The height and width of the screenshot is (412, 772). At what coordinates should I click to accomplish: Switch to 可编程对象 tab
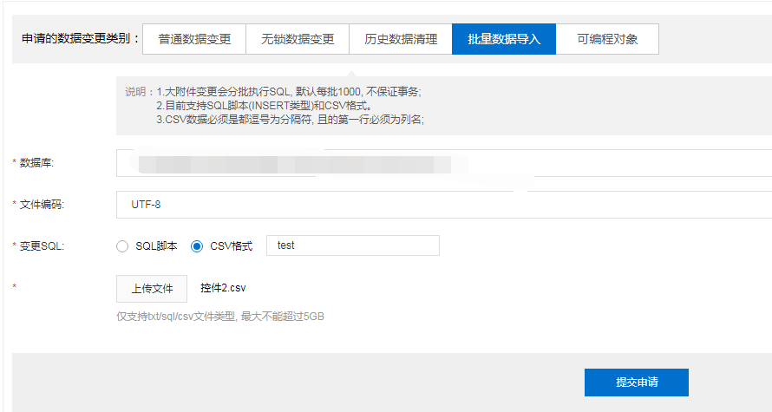(607, 39)
